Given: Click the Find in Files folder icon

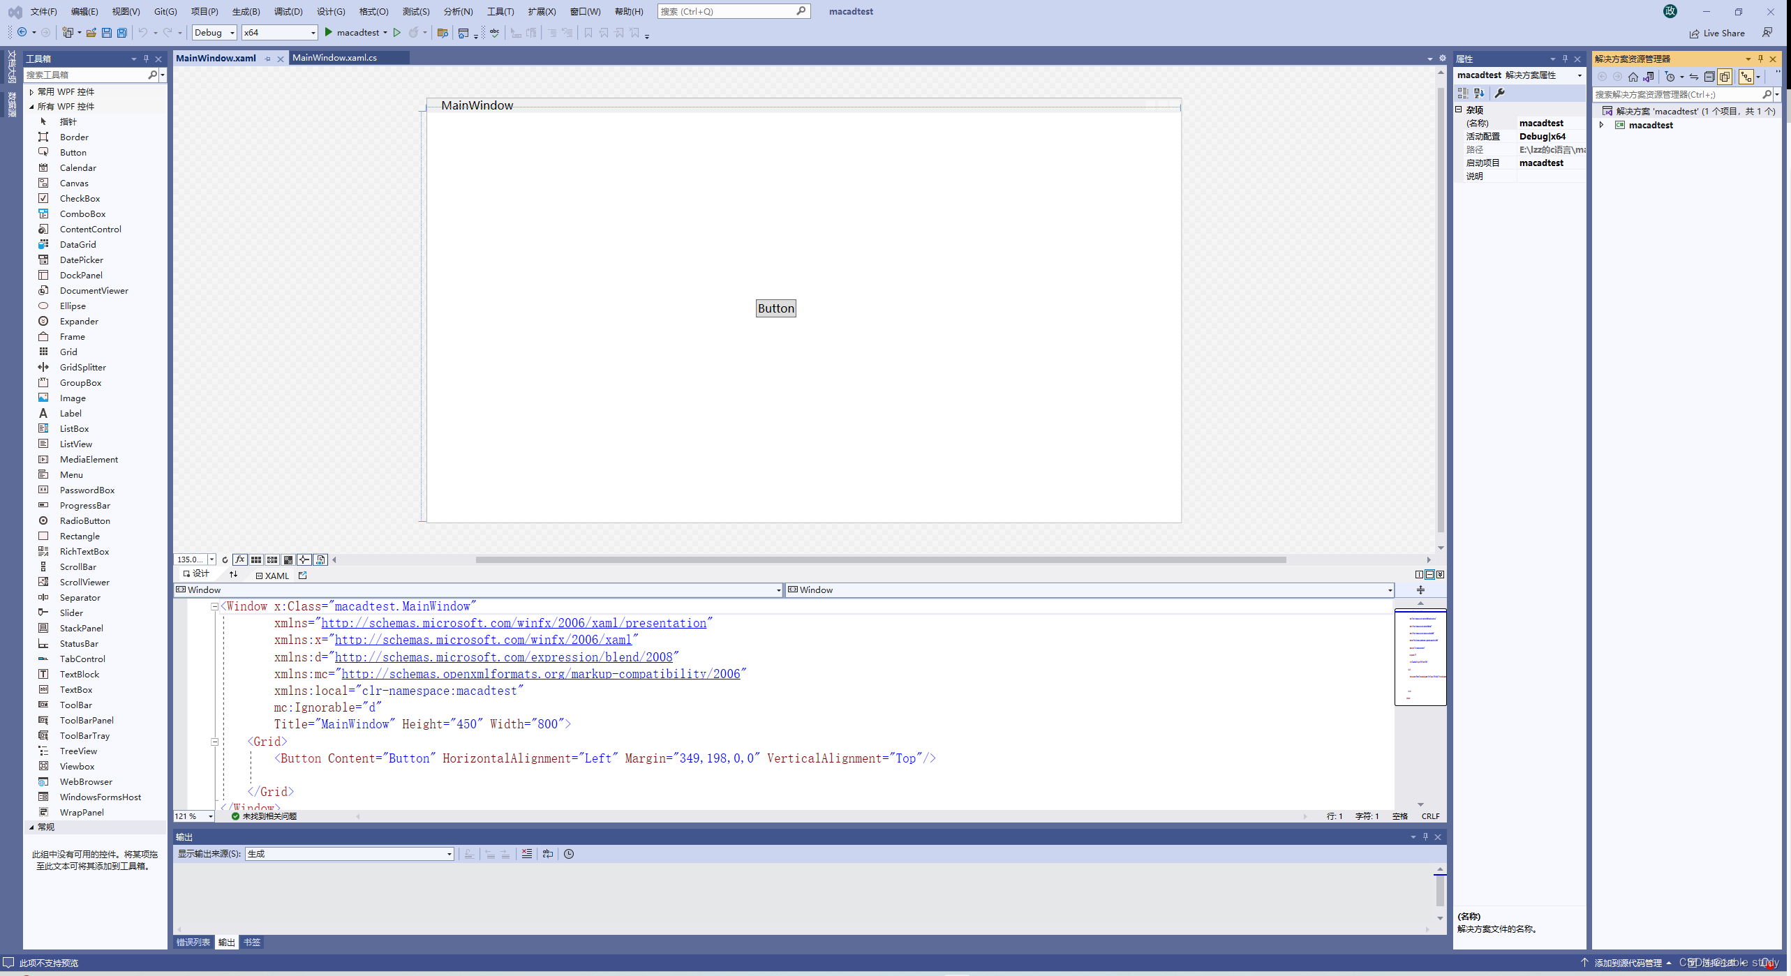Looking at the screenshot, I should [x=443, y=33].
